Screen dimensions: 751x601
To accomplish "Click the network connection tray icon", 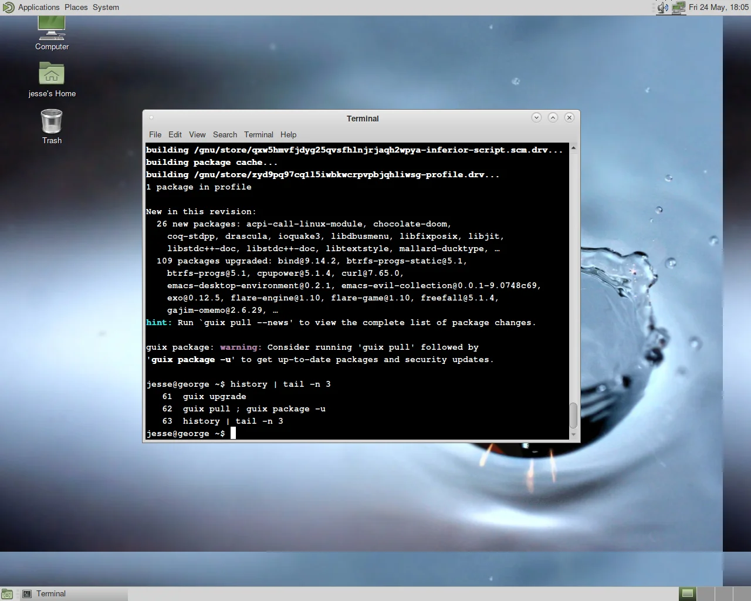I will click(679, 8).
